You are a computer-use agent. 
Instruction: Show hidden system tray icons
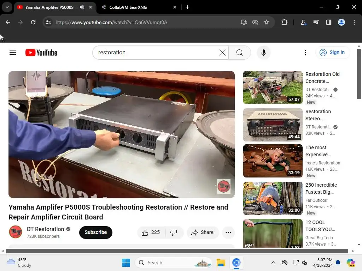coord(273,263)
